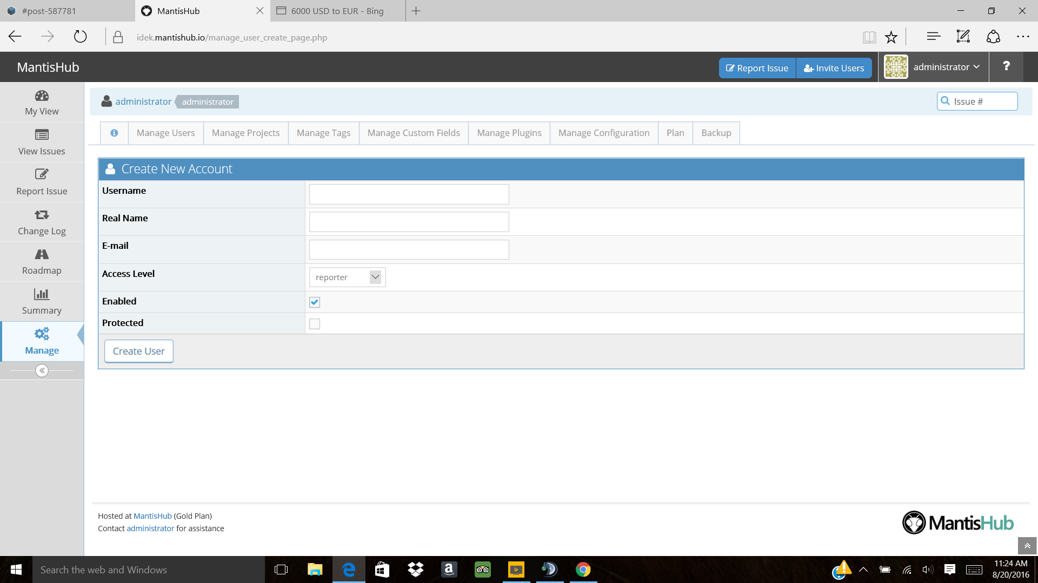This screenshot has height=583, width=1038.
Task: Uncheck the Enabled checkbox
Action: [315, 302]
